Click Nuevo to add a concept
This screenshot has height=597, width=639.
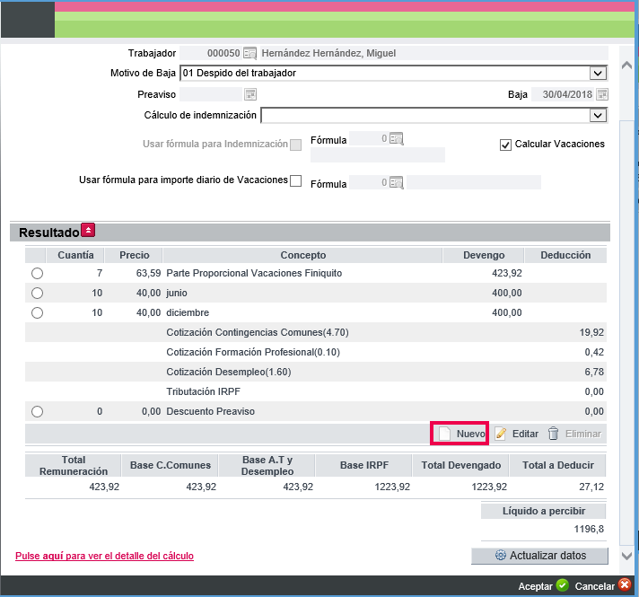point(460,434)
